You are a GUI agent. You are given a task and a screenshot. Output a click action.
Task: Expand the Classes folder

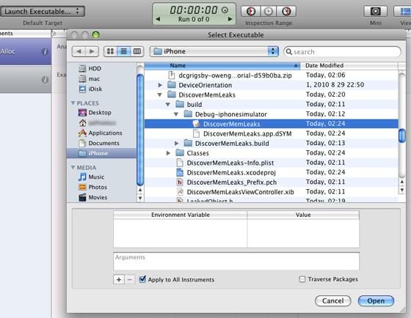(168, 153)
